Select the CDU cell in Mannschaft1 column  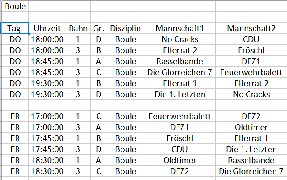click(180, 149)
